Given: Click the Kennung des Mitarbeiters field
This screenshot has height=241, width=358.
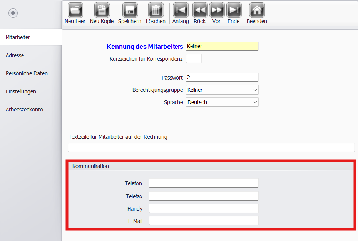Looking at the screenshot, I should pos(222,46).
